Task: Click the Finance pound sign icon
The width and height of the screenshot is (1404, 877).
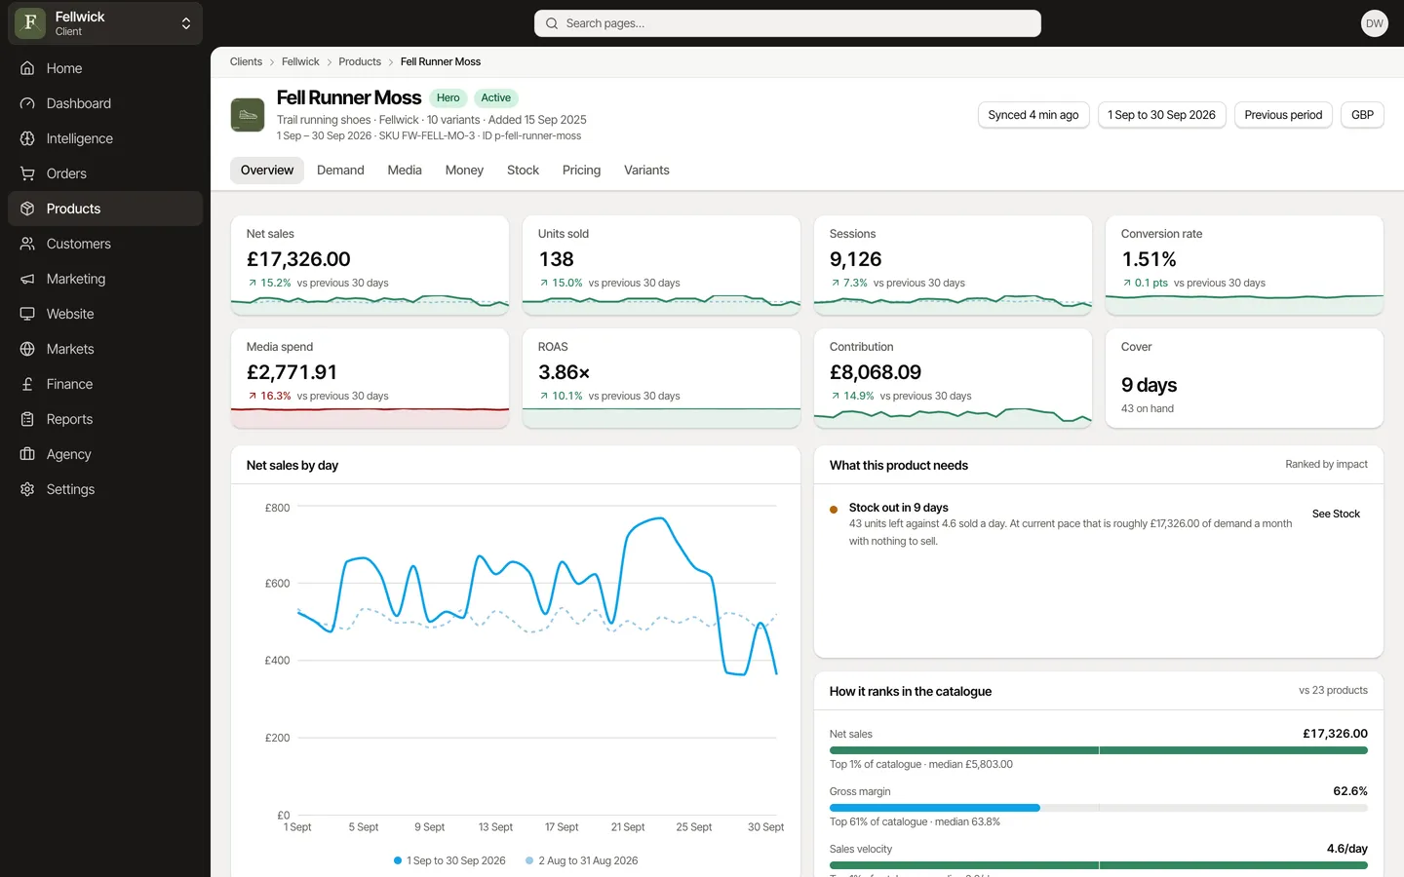Action: click(27, 384)
